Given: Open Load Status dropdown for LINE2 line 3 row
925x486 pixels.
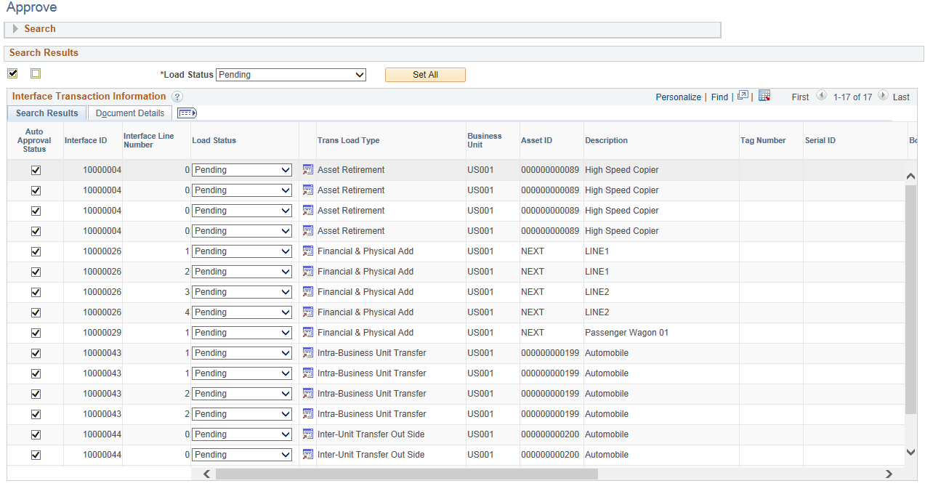Looking at the screenshot, I should [x=241, y=292].
